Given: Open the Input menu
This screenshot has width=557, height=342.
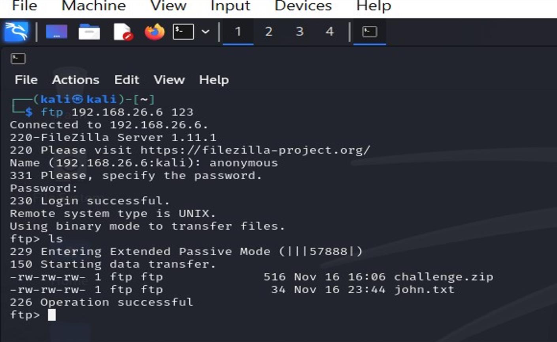Looking at the screenshot, I should point(230,6).
